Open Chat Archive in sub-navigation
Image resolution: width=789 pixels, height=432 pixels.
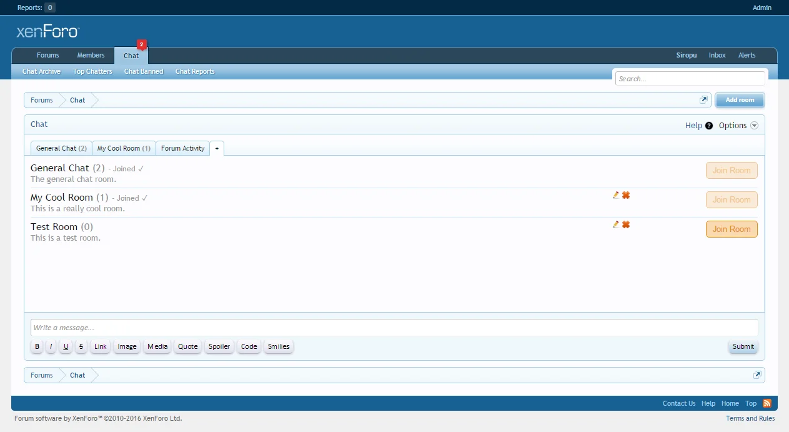tap(41, 71)
